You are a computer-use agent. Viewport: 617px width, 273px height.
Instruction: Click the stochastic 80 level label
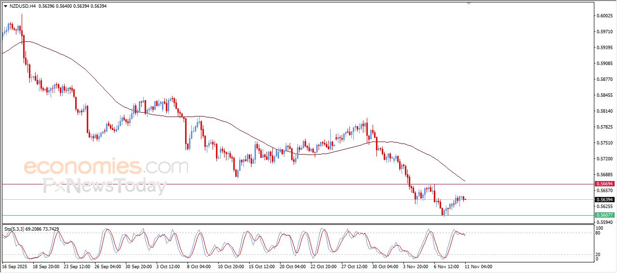pos(599,233)
